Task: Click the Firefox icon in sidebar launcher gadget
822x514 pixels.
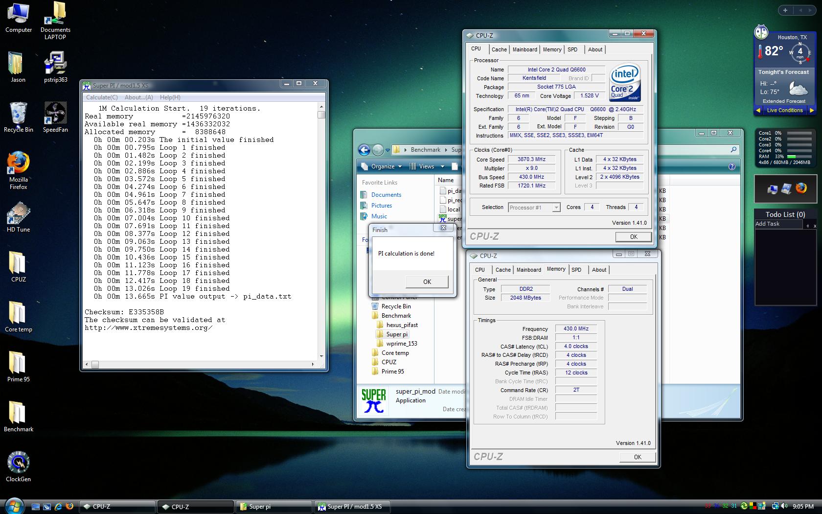Action: click(x=801, y=188)
